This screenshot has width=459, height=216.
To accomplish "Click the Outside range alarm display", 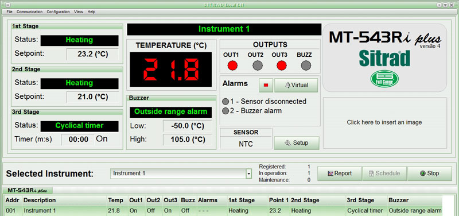I will click(170, 112).
